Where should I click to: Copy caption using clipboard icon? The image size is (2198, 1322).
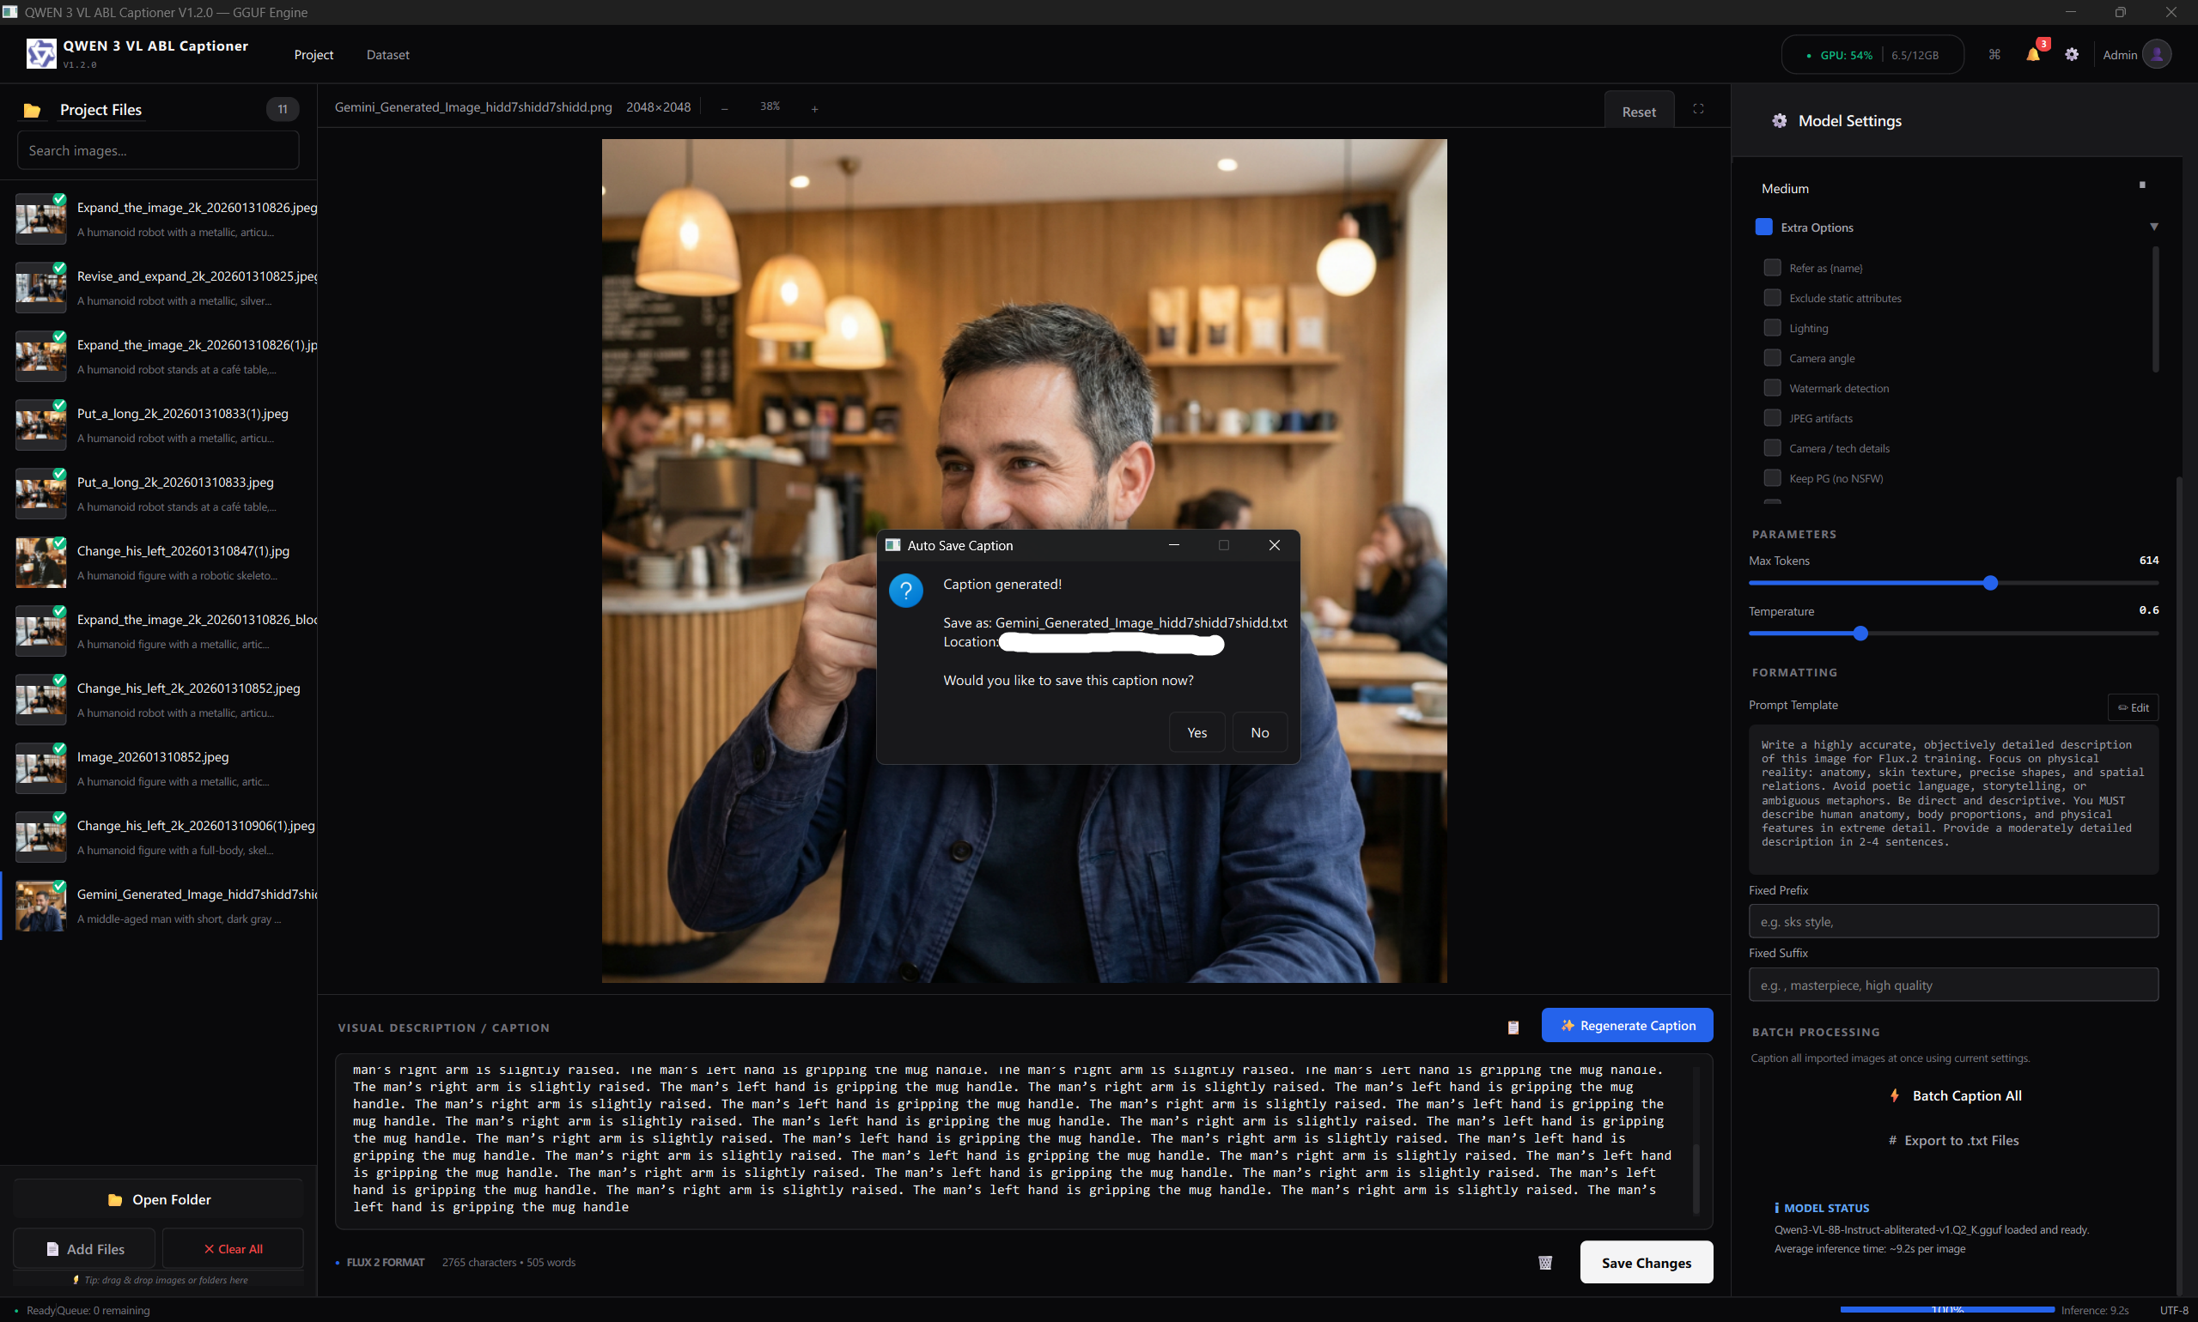tap(1513, 1028)
